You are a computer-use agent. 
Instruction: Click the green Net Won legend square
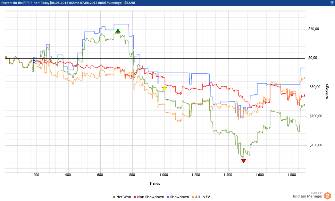tap(114, 197)
